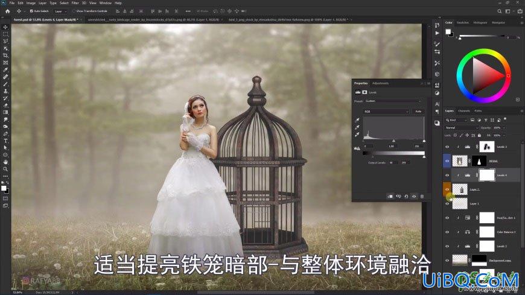525x295 pixels.
Task: Open the Fill value dropdown arrow
Action: (x=504, y=135)
